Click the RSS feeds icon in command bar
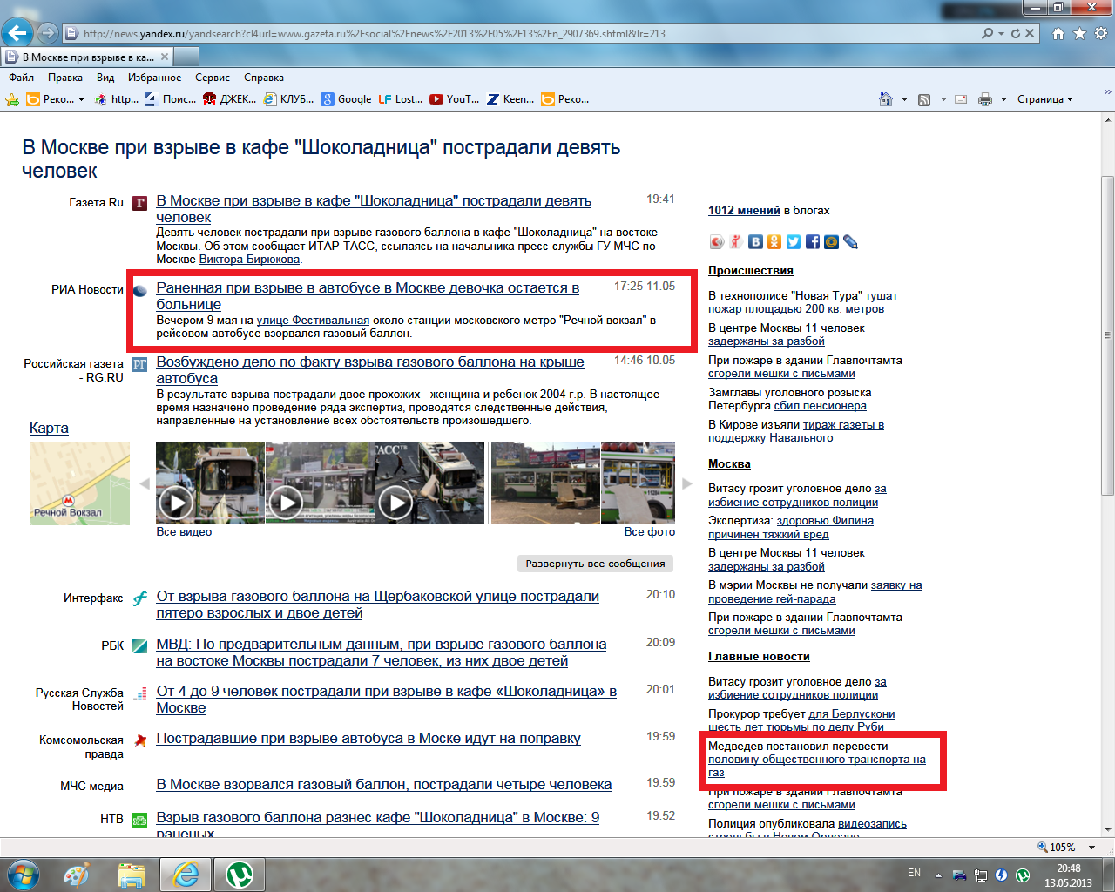1115x892 pixels. pyautogui.click(x=924, y=99)
